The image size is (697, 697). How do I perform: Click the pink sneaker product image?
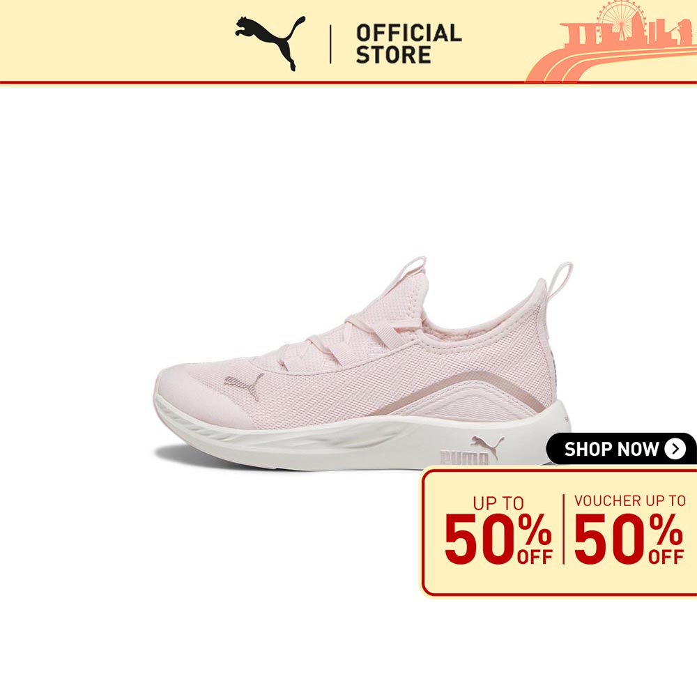click(363, 365)
